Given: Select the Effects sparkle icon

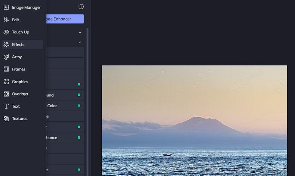Looking at the screenshot, I should (x=6, y=44).
